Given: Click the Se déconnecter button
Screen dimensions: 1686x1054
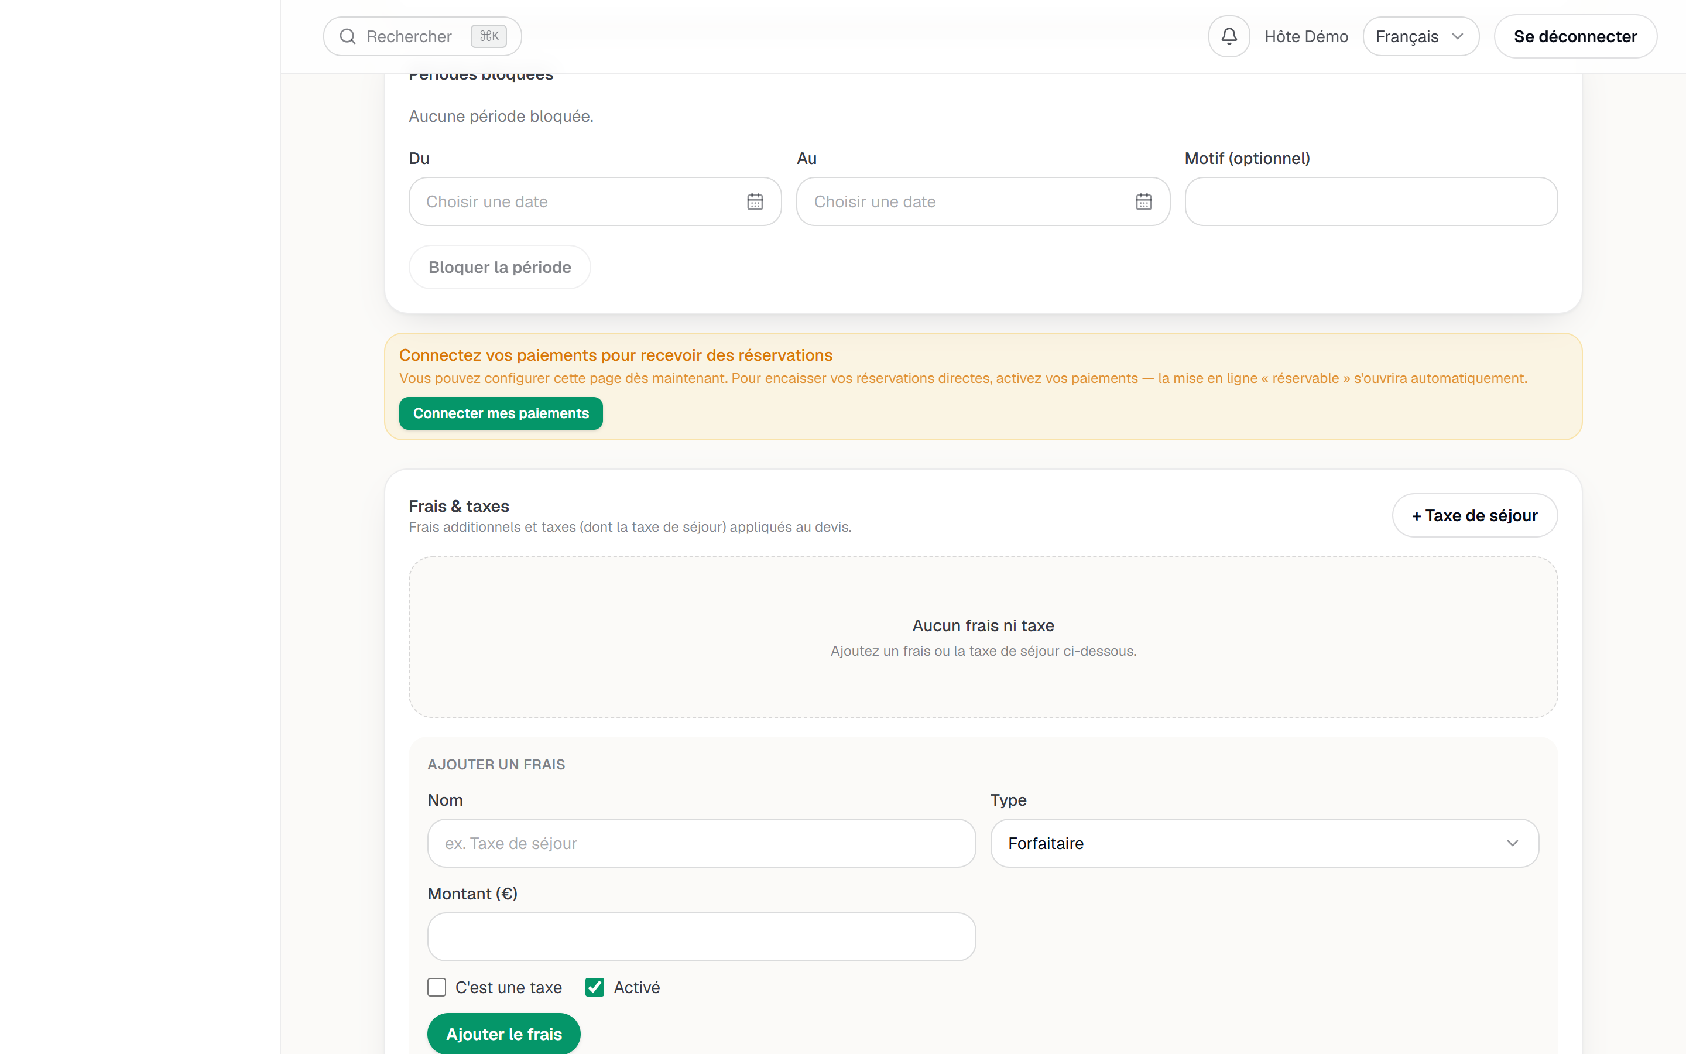Looking at the screenshot, I should click(1575, 36).
